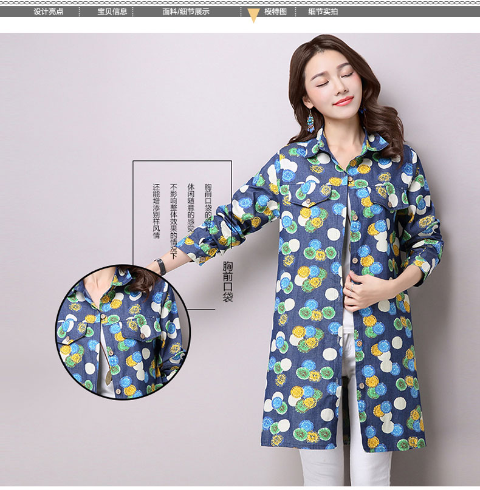Click the 不影响整体效果的情况下 text line
This screenshot has width=480, height=490.
[173, 221]
